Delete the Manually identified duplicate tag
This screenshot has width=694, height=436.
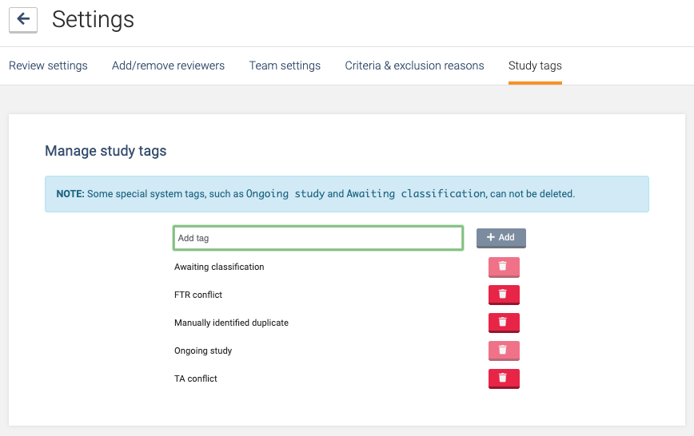click(x=504, y=323)
